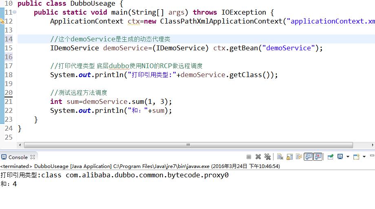Click the terminated DubboUseage launch description line
The height and width of the screenshot is (209, 375).
[140, 166]
